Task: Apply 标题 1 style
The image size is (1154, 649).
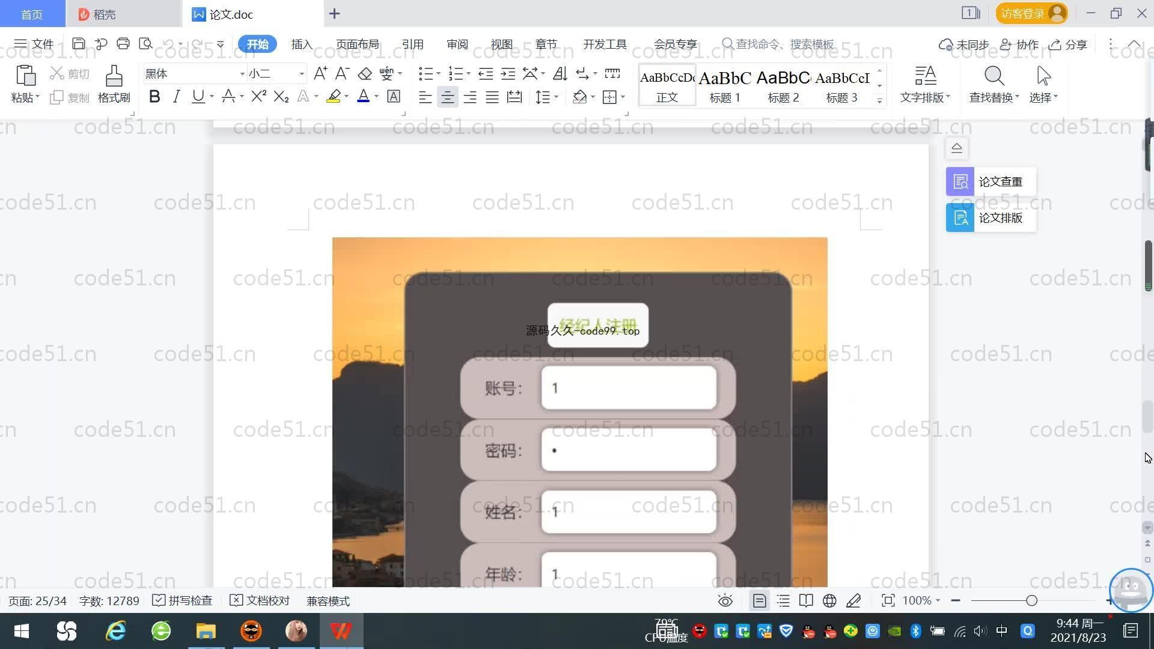Action: [x=725, y=85]
